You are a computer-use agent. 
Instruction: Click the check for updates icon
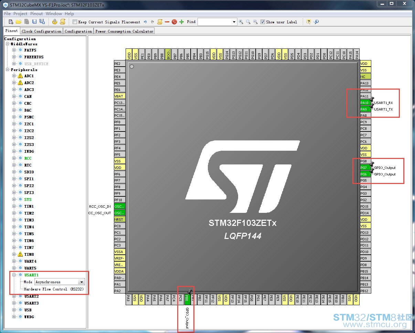tap(316, 22)
